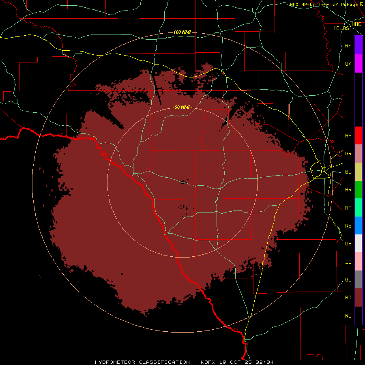
Task: Click the gray GC legend swatch
Action: (x=358, y=279)
